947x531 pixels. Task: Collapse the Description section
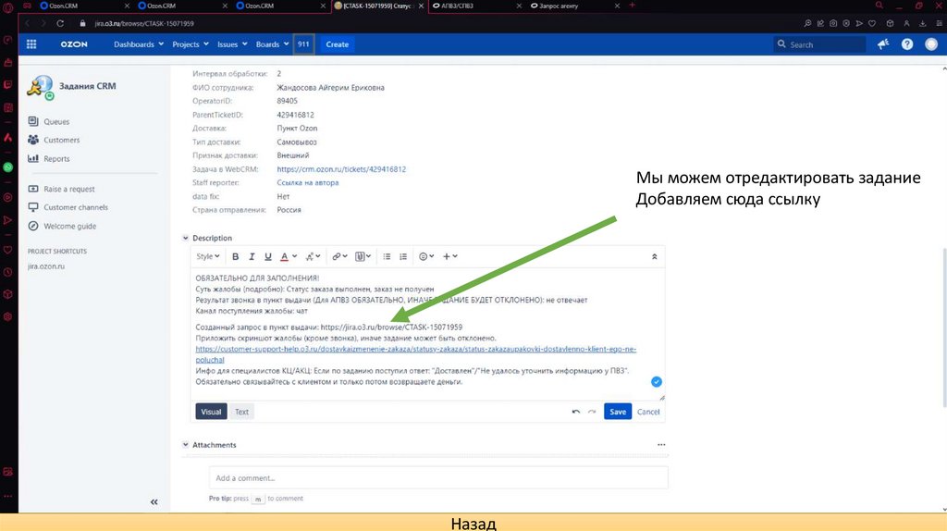185,238
